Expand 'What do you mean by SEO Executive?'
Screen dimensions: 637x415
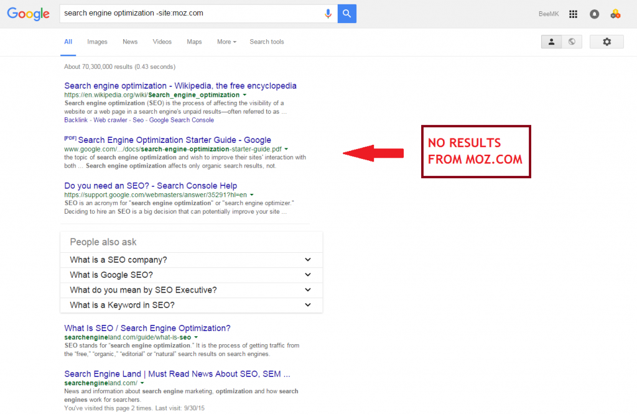tap(192, 290)
